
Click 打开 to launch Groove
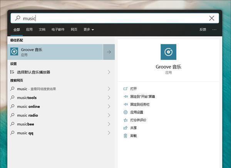(x=134, y=89)
